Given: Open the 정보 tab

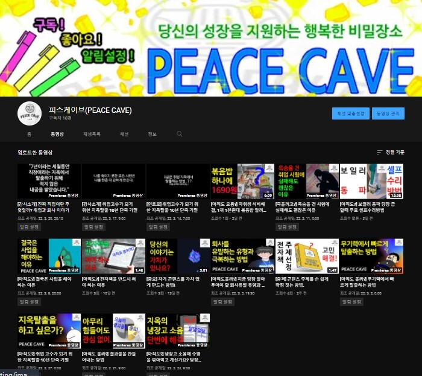Looking at the screenshot, I should click(153, 134).
